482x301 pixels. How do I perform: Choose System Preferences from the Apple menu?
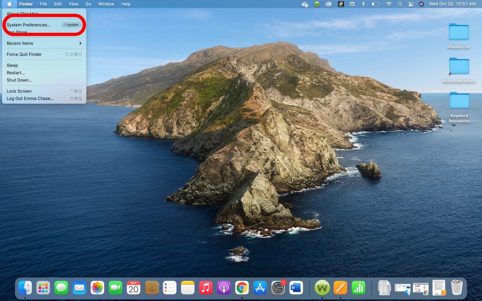(x=28, y=25)
